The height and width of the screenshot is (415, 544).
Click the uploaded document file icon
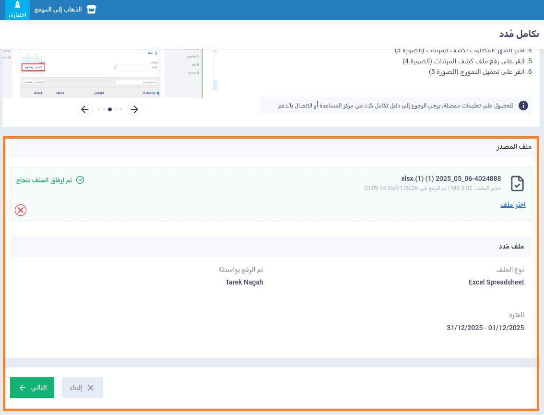(517, 183)
